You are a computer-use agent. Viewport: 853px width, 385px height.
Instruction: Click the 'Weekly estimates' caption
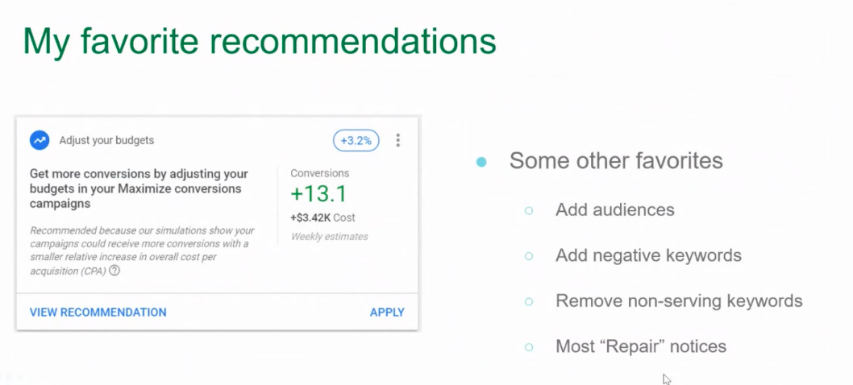(x=329, y=237)
